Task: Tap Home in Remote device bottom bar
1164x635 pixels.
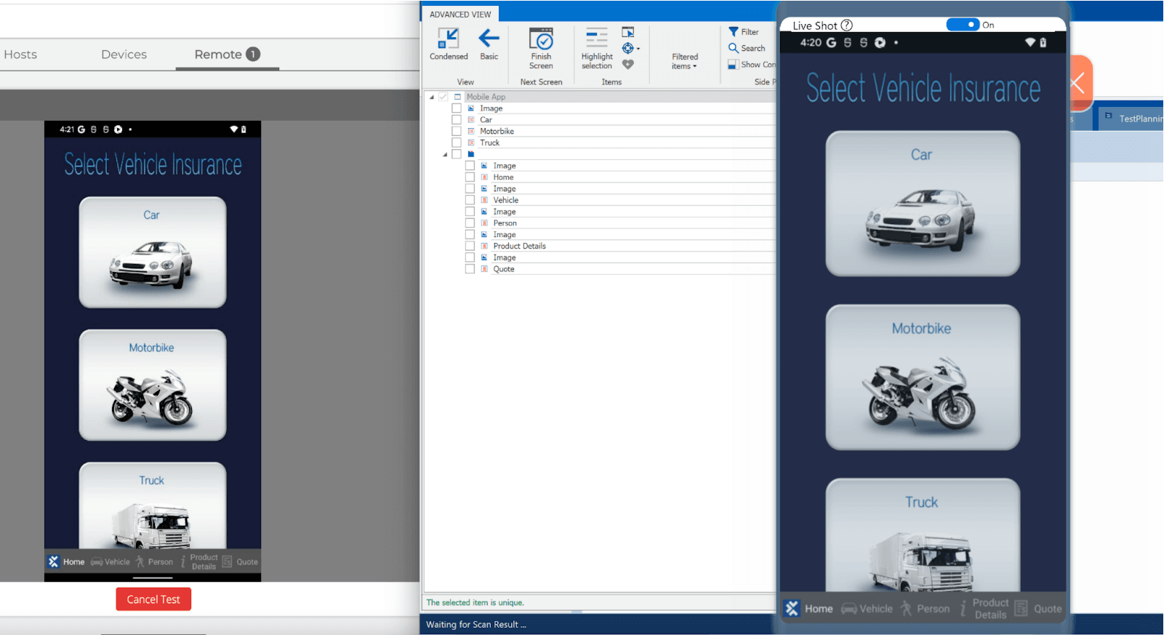Action: (x=66, y=562)
